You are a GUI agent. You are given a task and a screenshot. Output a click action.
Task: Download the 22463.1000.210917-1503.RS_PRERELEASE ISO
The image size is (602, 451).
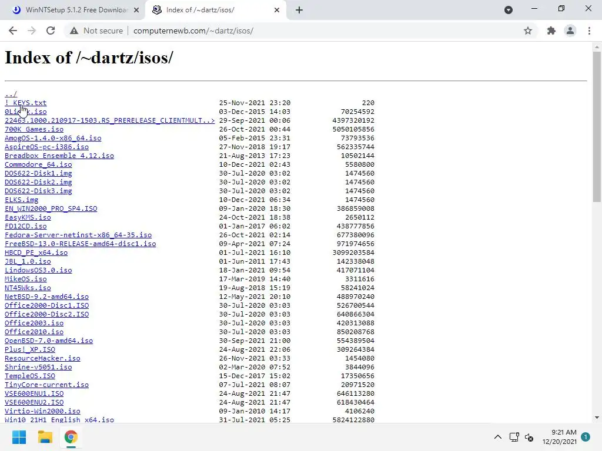coord(110,120)
